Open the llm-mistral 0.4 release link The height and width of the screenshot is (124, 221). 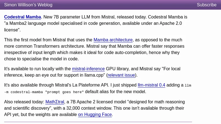point(151,85)
